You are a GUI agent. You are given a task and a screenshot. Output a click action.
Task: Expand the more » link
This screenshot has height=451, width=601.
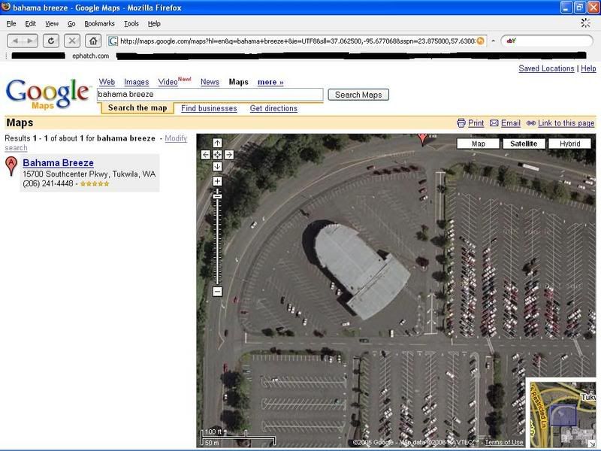[x=270, y=82]
